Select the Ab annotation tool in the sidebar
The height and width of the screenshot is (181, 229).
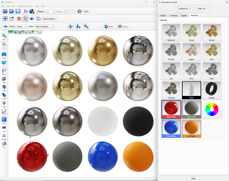click(x=4, y=127)
